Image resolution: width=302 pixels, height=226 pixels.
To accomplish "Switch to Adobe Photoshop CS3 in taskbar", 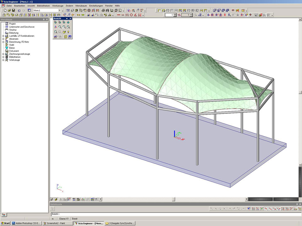I will (x=26, y=223).
